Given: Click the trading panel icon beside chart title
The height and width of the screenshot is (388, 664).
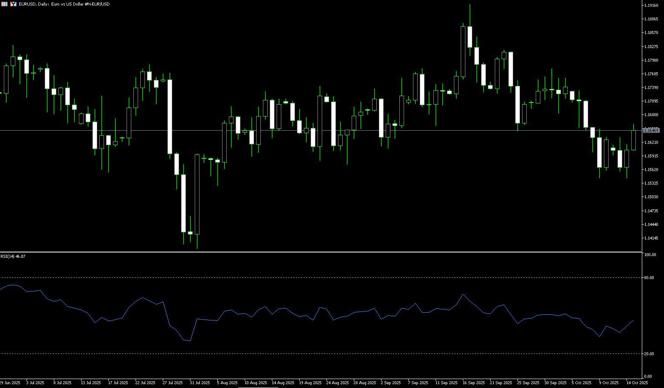Looking at the screenshot, I should 14,4.
